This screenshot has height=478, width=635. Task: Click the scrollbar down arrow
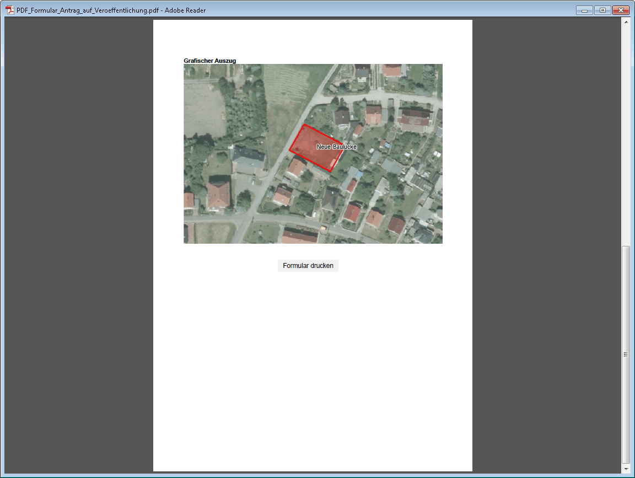625,469
